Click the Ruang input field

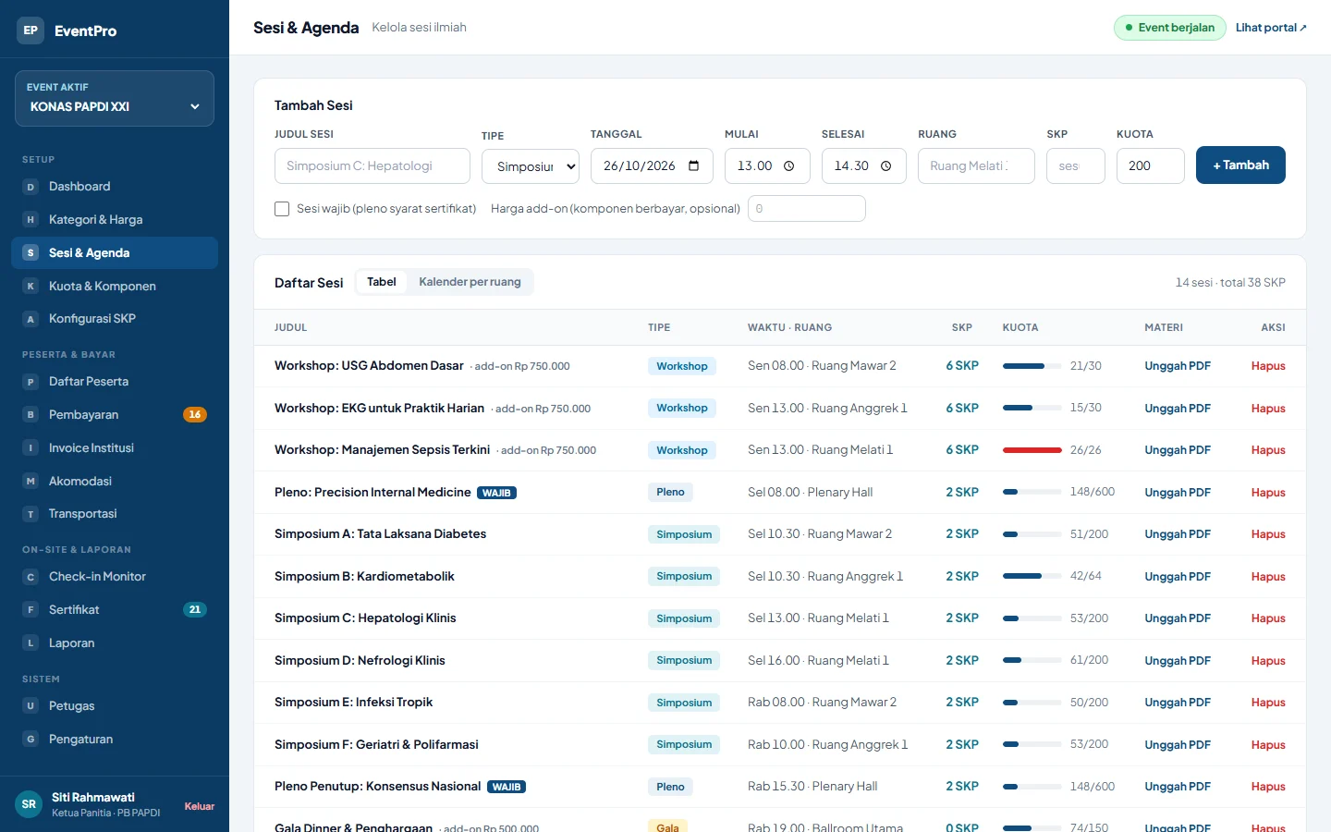tap(976, 166)
